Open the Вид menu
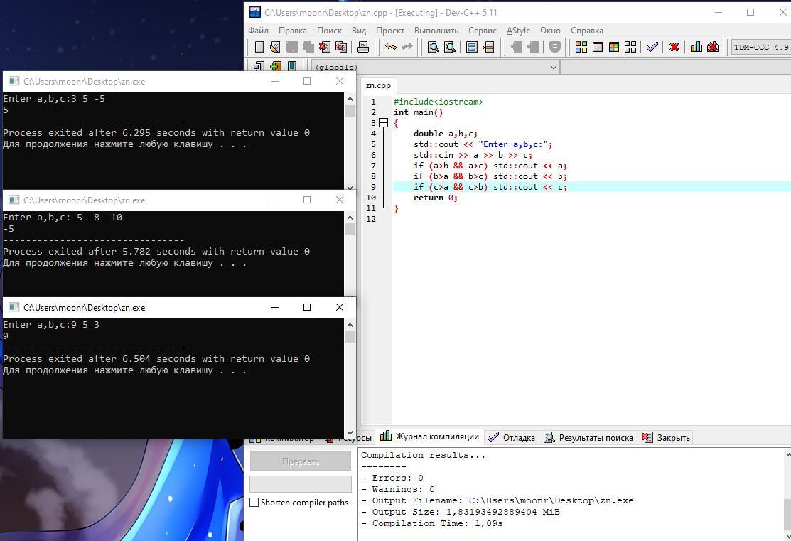The width and height of the screenshot is (791, 541). coord(359,31)
